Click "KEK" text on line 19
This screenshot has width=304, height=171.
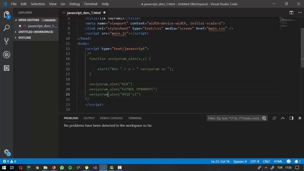click(125, 84)
